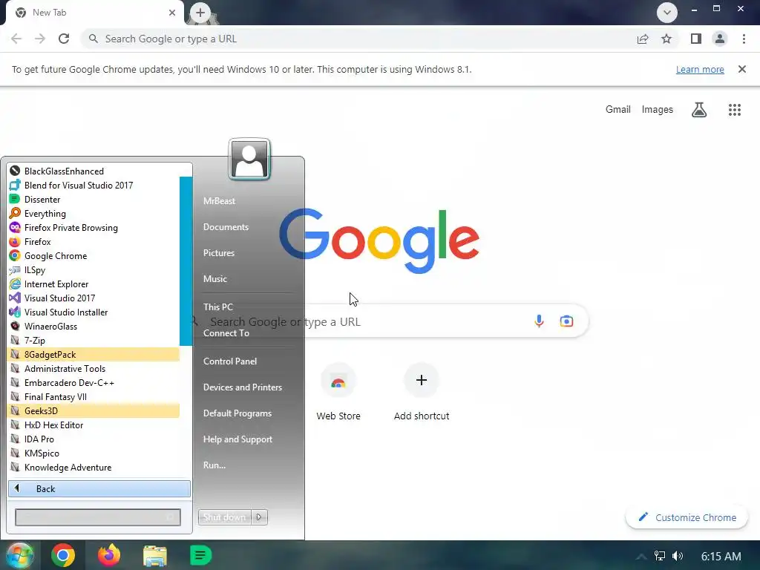Open the Images link
760x570 pixels.
[x=658, y=110]
